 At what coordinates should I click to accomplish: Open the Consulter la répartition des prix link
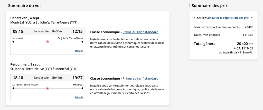(x=228, y=18)
